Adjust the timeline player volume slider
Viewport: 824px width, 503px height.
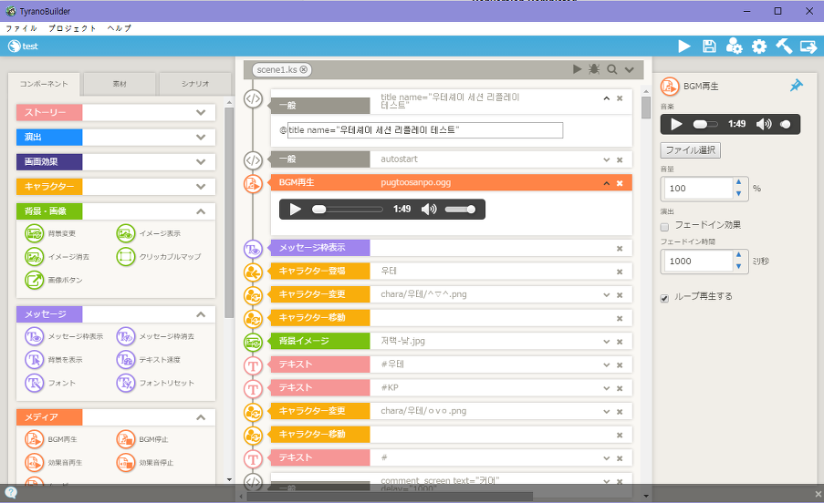click(460, 210)
